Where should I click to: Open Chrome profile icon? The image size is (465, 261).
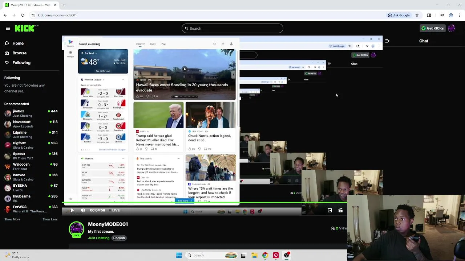[451, 15]
